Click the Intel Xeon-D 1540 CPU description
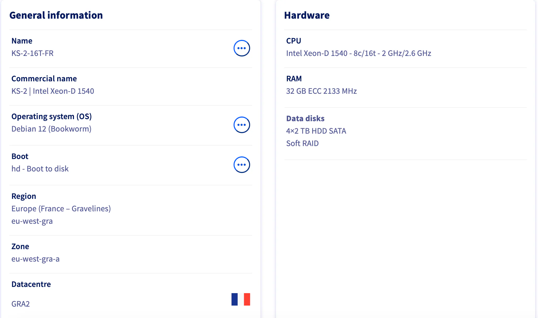Image resolution: width=538 pixels, height=318 pixels. point(358,53)
